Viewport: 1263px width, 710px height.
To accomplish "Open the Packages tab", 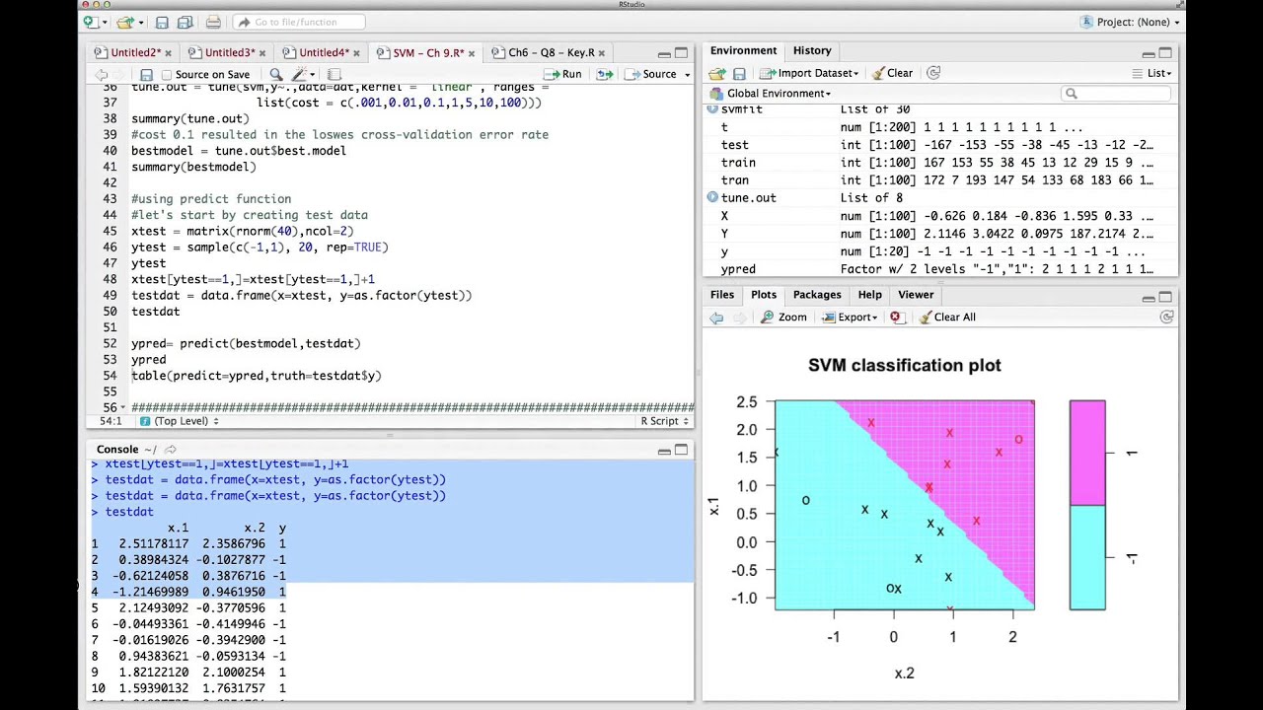I will pos(817,294).
